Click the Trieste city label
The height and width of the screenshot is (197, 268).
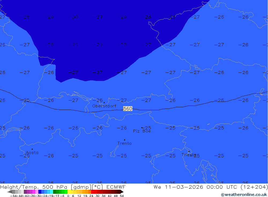click(189, 155)
